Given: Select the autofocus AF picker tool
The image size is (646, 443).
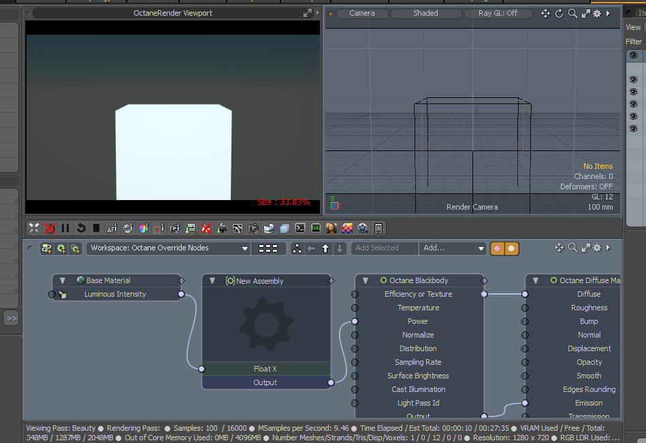Looking at the screenshot, I should [x=112, y=228].
